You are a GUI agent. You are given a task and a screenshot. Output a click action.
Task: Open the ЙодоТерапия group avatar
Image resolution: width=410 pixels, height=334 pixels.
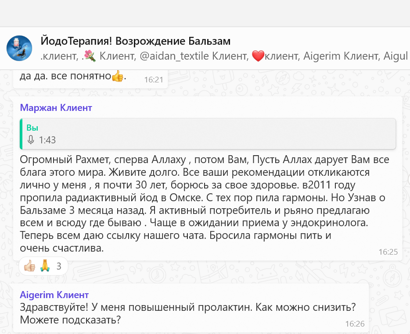pos(19,48)
